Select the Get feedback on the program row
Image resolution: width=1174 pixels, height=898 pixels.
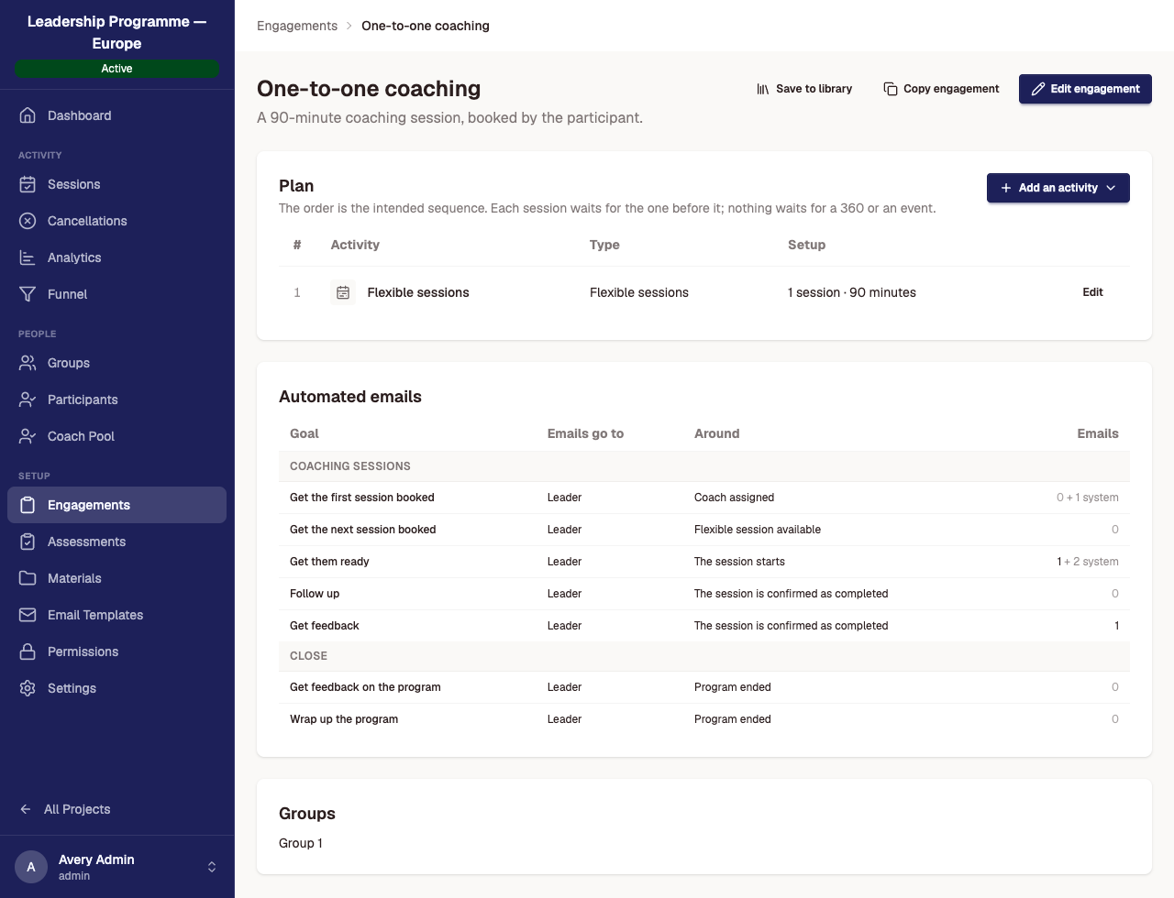tap(704, 687)
